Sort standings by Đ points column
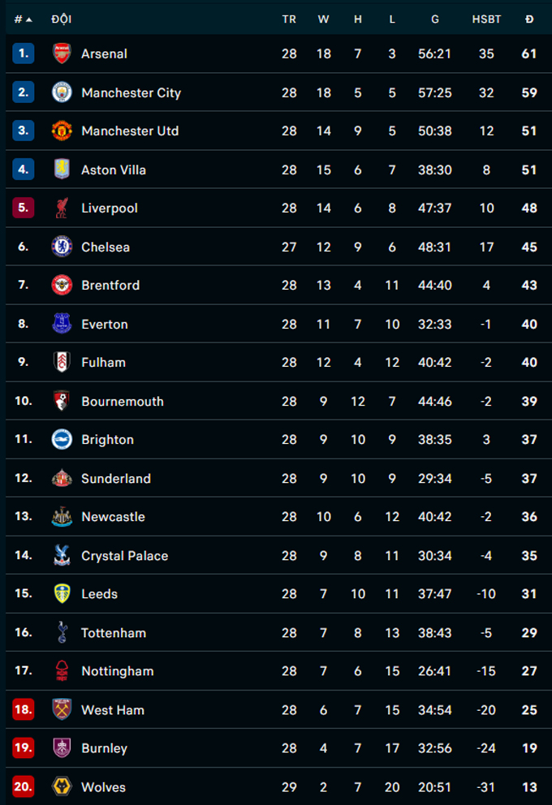 pyautogui.click(x=529, y=19)
